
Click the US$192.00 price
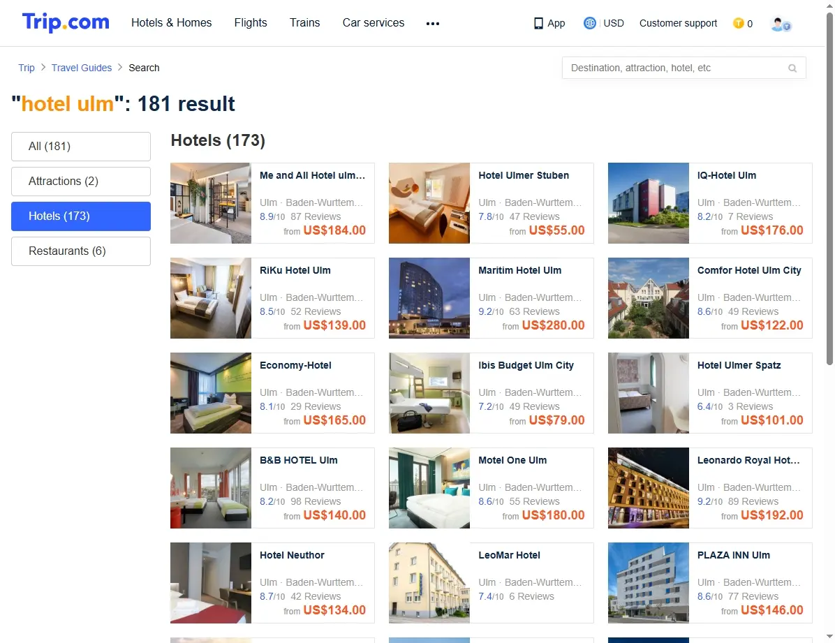771,515
